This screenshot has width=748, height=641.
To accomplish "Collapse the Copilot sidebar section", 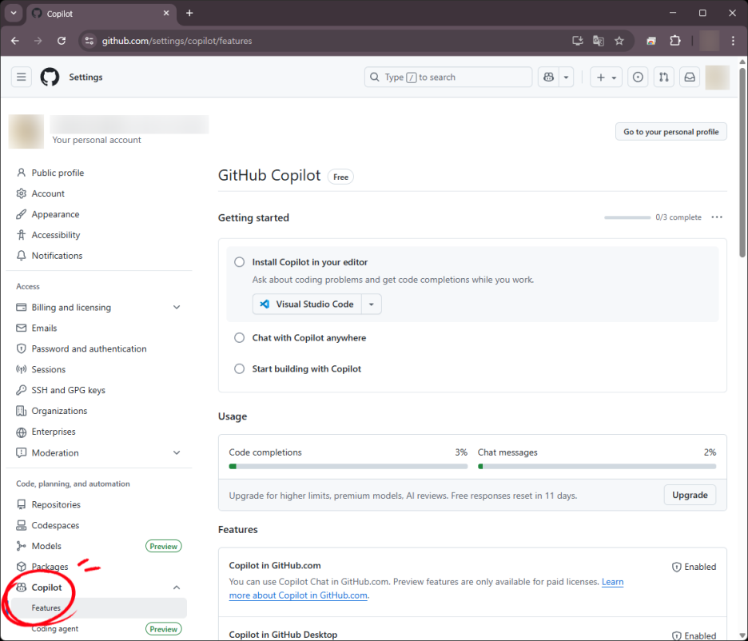I will 177,587.
